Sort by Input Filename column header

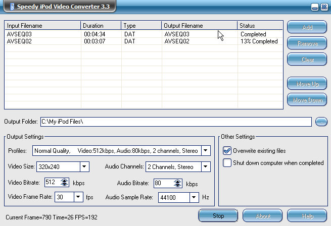42,25
